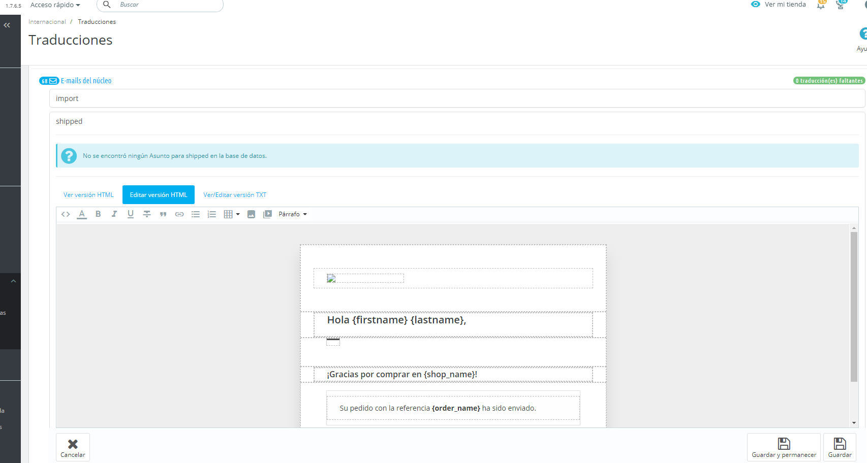Switch to Ver/Editar versión TXT tab

235,195
